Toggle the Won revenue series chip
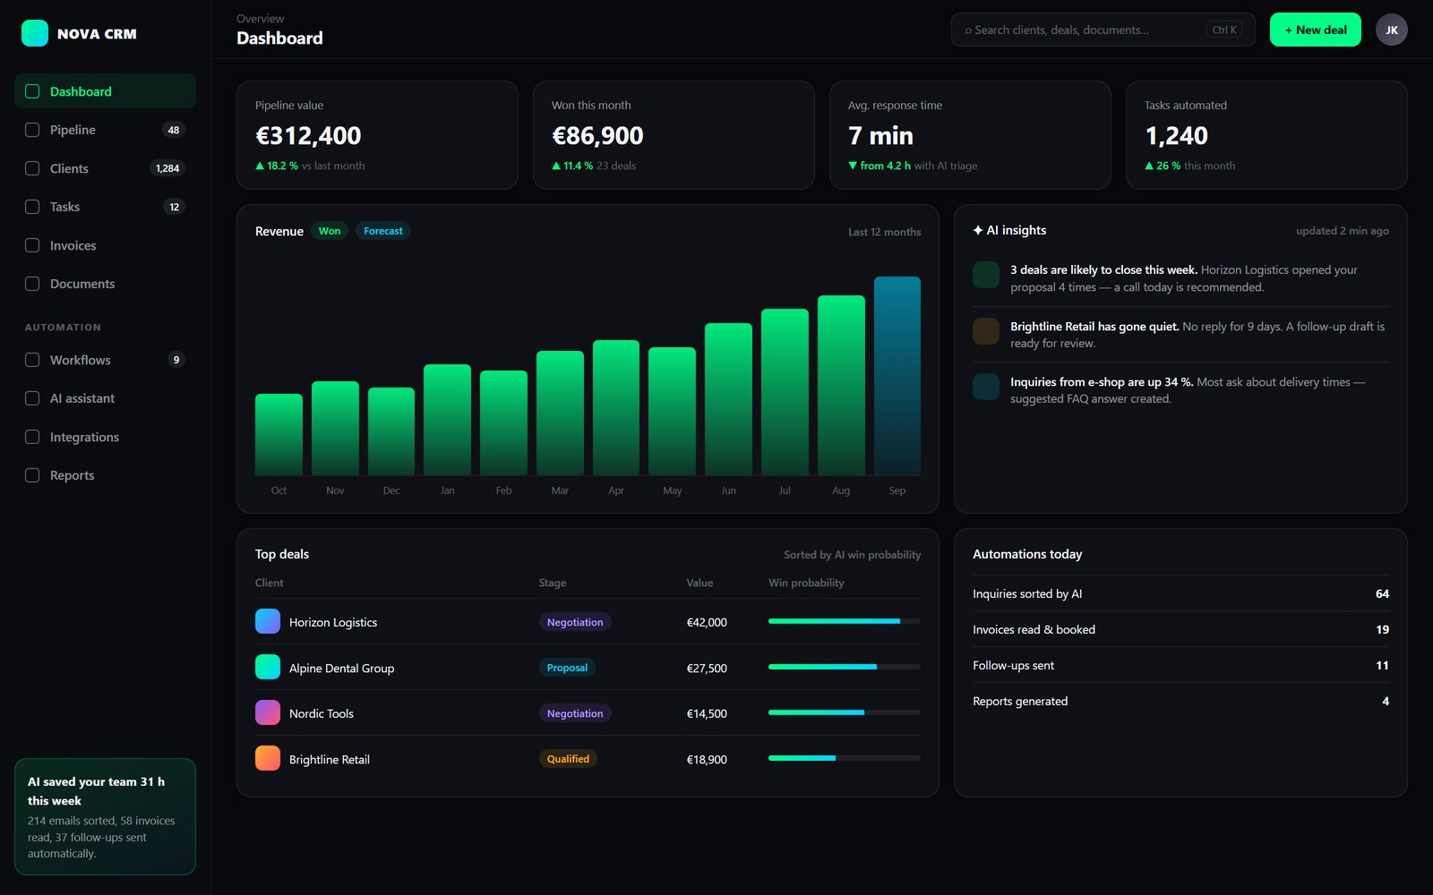 [x=330, y=231]
